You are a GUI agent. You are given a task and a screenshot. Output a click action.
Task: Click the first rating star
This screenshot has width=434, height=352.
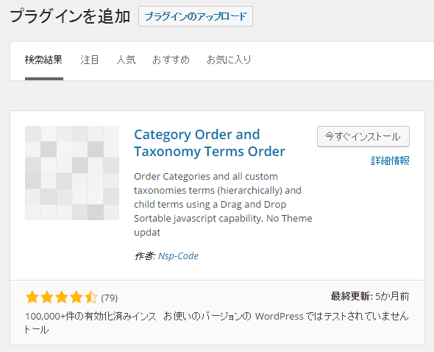[32, 298]
